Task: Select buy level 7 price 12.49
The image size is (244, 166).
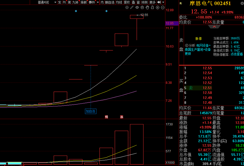Action: click(207, 98)
